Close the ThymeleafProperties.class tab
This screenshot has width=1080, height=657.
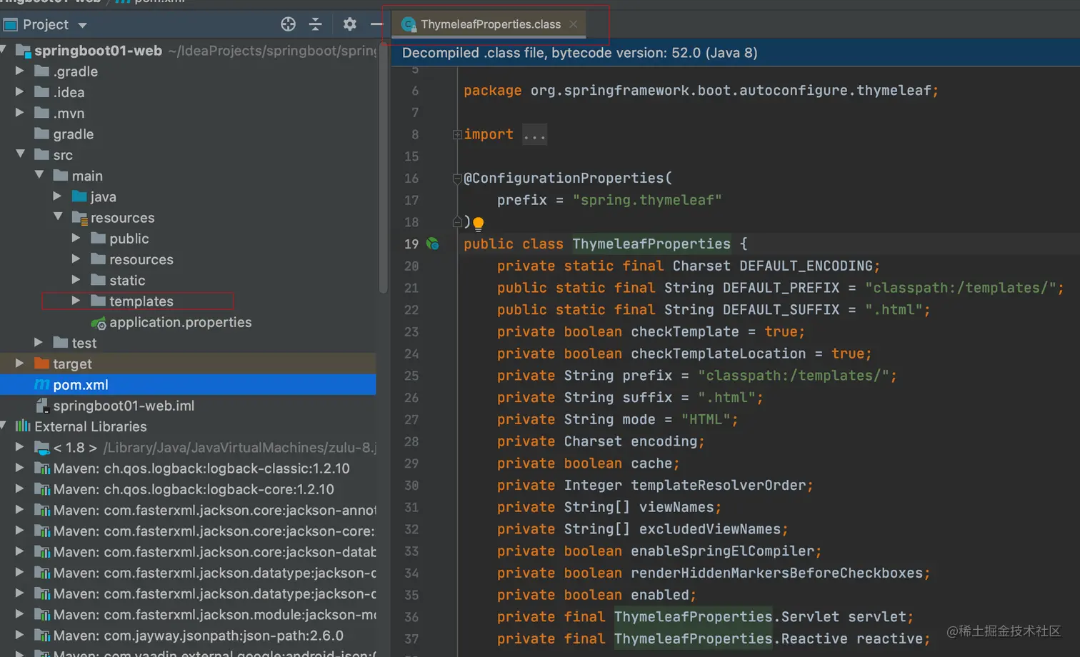point(574,24)
